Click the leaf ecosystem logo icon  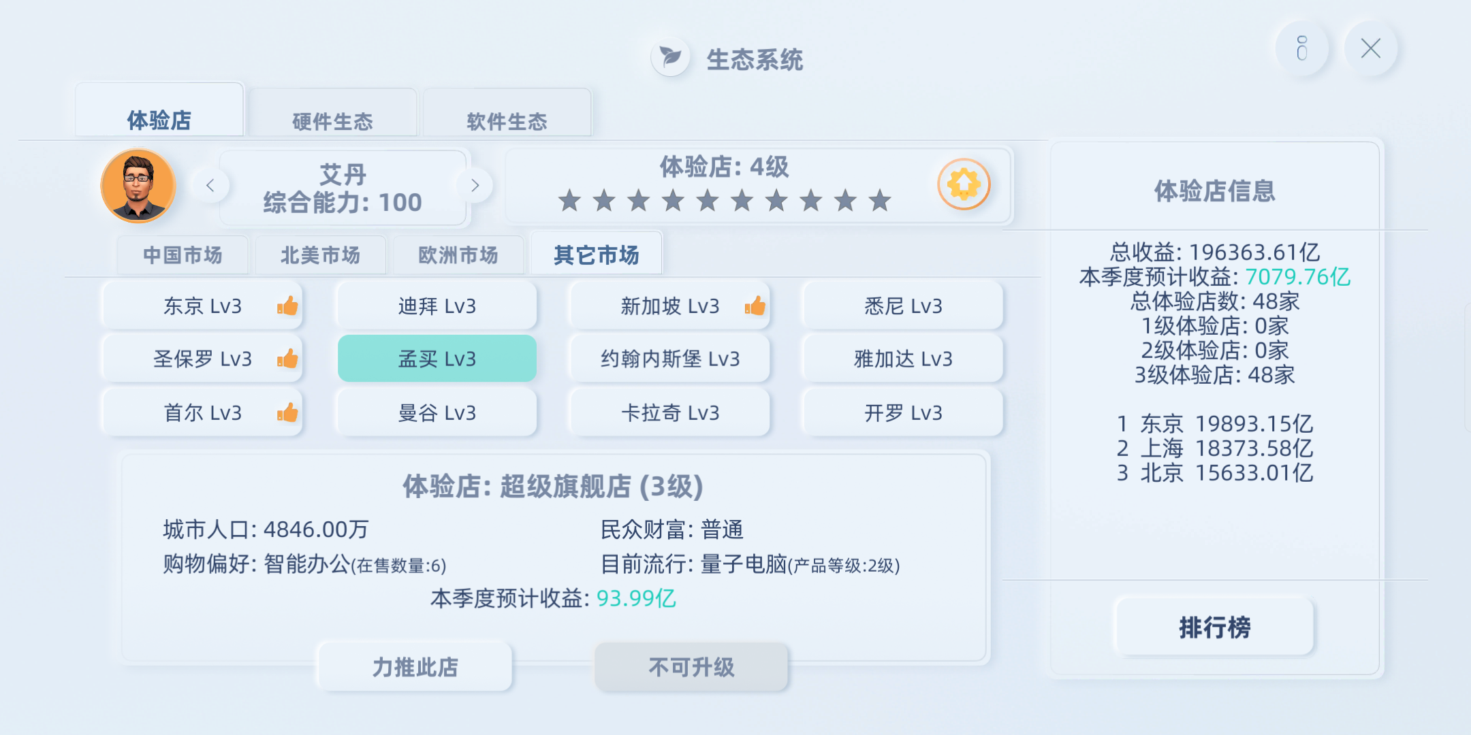(671, 57)
